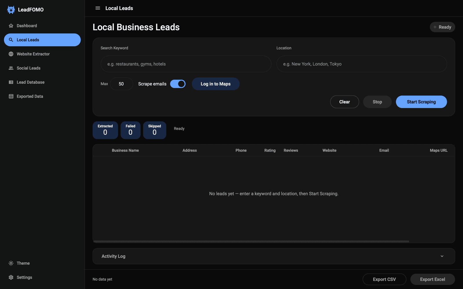Click the Phone column header
Viewport: 463px width, 289px height.
[x=241, y=151]
